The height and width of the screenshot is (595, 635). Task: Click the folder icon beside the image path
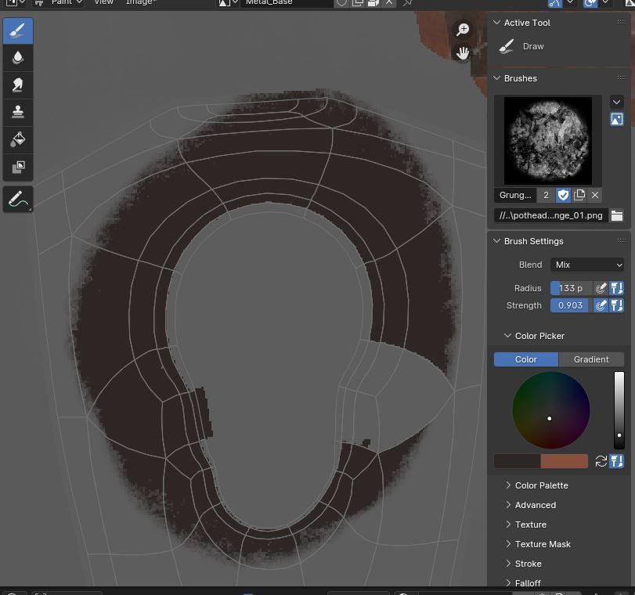(x=617, y=215)
